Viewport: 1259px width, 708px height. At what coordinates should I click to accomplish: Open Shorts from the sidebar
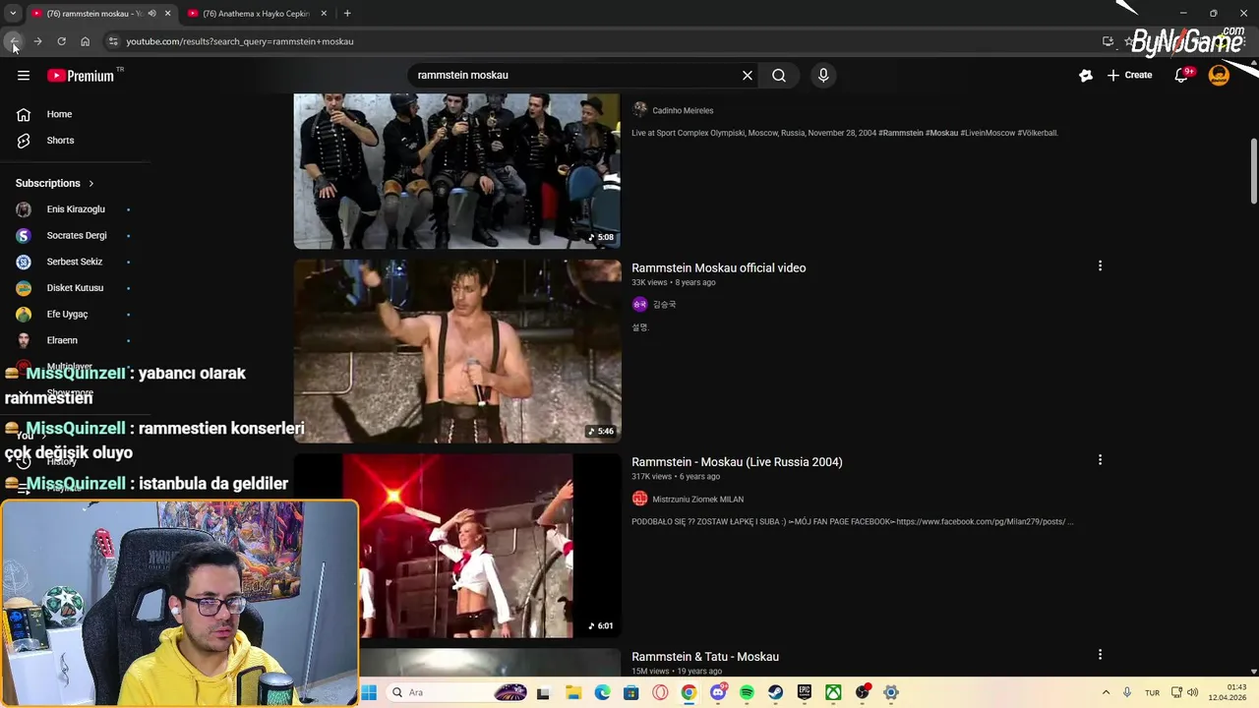click(60, 141)
